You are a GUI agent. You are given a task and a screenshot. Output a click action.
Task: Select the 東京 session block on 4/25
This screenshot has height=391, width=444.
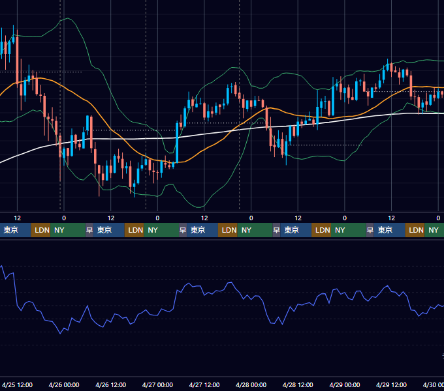tap(15, 230)
